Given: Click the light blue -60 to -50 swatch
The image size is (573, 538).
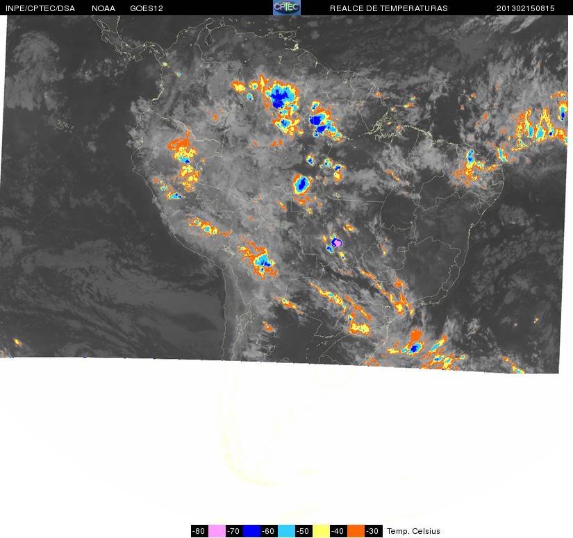Looking at the screenshot, I should 286,531.
